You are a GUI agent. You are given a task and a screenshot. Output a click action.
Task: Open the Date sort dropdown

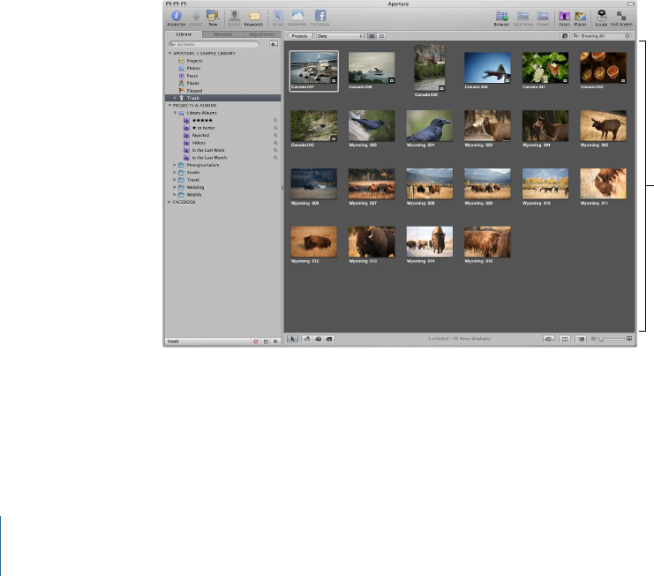[x=340, y=36]
